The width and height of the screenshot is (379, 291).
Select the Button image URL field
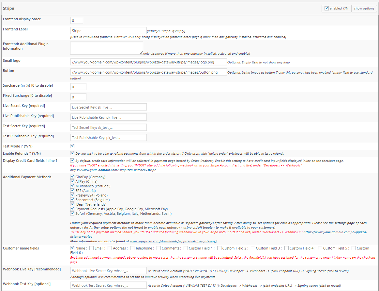(148, 72)
